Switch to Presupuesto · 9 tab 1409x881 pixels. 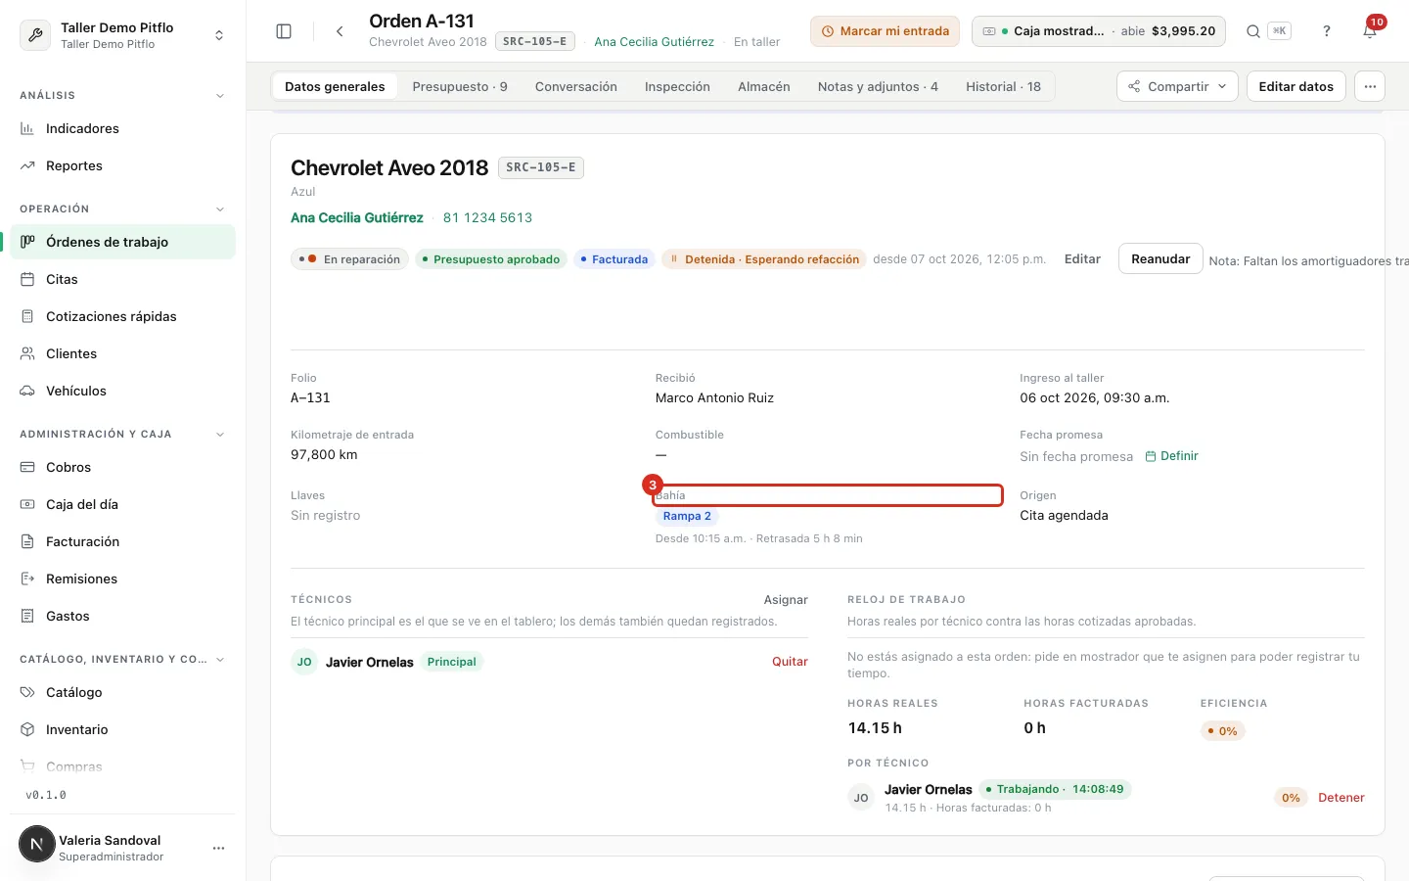[460, 86]
